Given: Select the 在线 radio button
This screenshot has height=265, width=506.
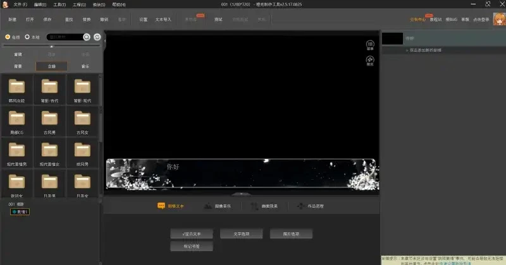Looking at the screenshot, I should click(8, 37).
